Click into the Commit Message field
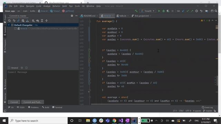 [x=43, y=85]
